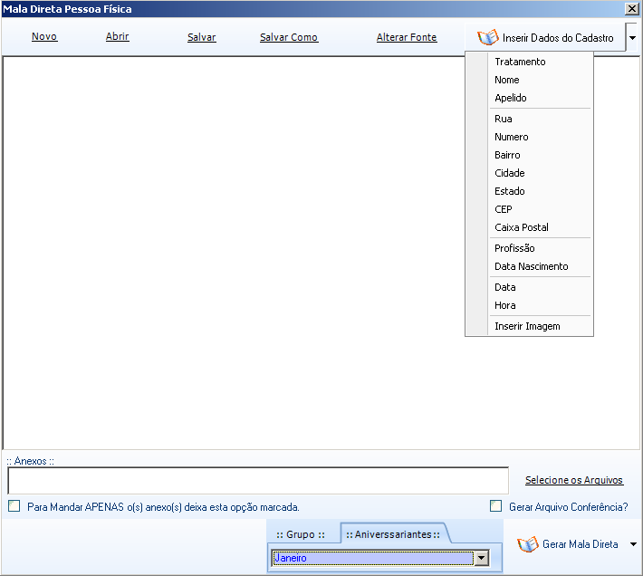The height and width of the screenshot is (576, 643).
Task: Click the Novo link
Action: pyautogui.click(x=44, y=37)
